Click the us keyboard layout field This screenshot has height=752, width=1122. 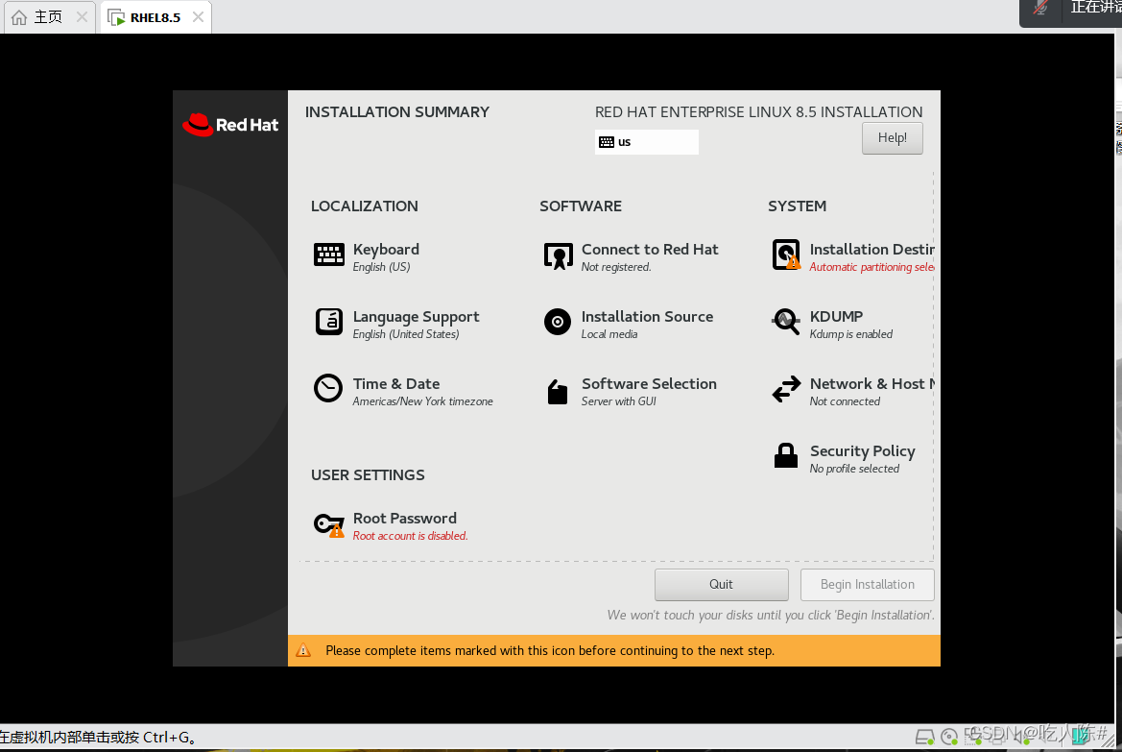click(x=647, y=142)
